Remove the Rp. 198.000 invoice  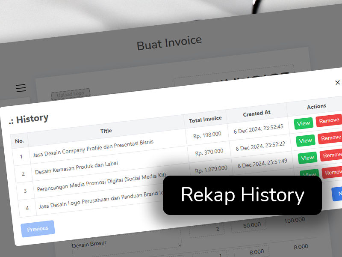[x=329, y=120]
